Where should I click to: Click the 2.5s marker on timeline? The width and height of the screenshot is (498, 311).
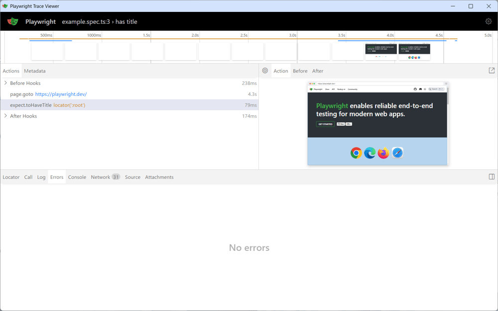244,35
